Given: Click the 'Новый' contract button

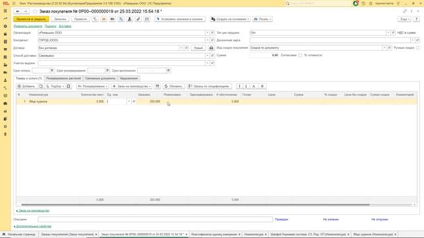Looking at the screenshot, I should [x=198, y=48].
